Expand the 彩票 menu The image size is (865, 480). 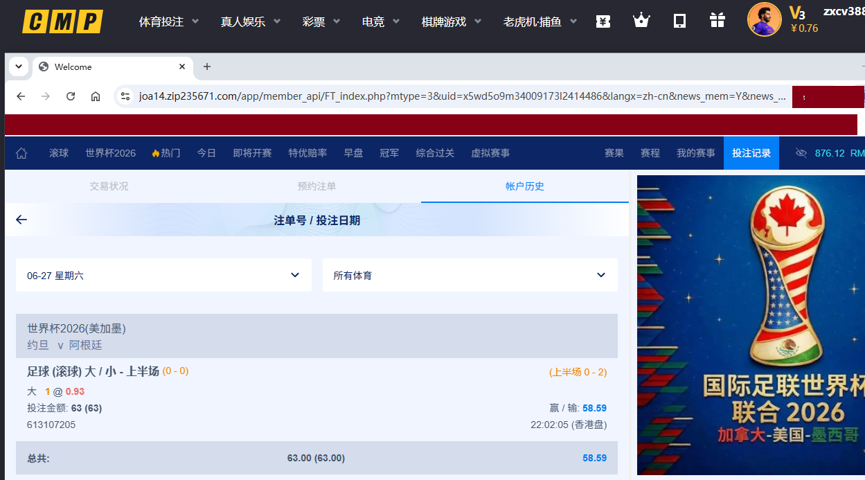pyautogui.click(x=321, y=21)
